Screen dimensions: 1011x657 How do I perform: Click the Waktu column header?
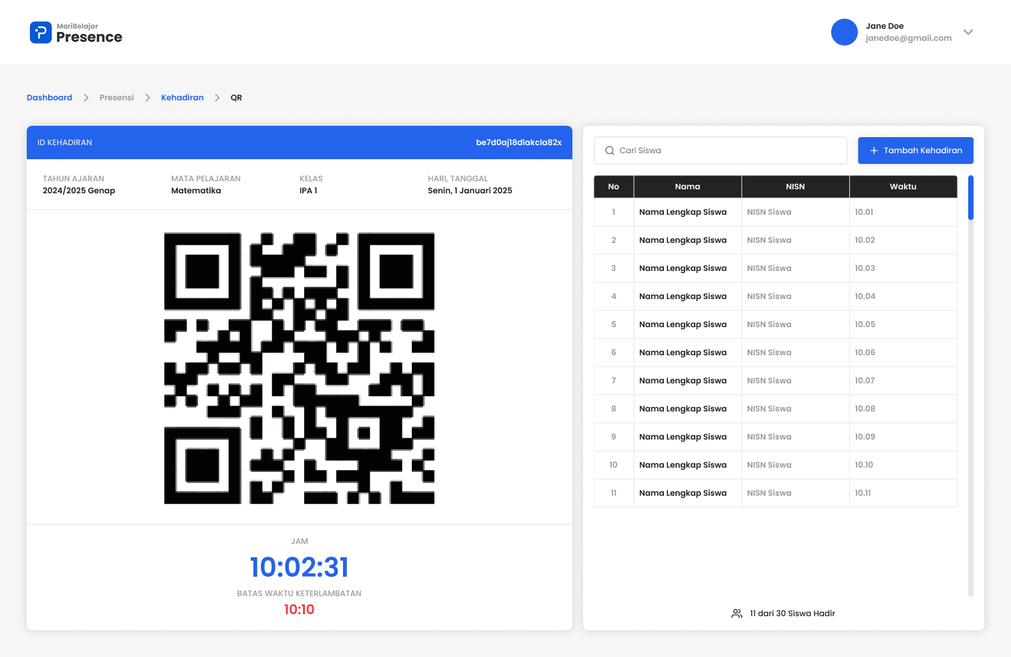903,187
